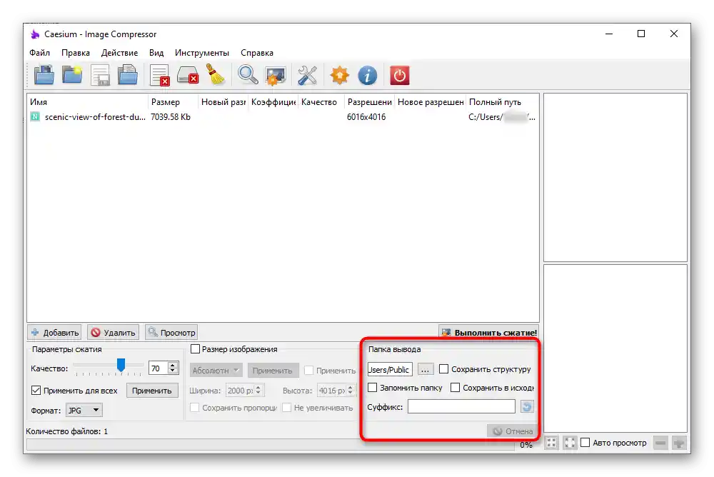This screenshot has width=714, height=477.
Task: Click the Save list toolbar icon
Action: tap(100, 75)
